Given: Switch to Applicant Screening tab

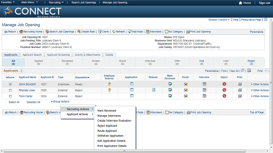Looking at the screenshot, I should pyautogui.click(x=58, y=55).
